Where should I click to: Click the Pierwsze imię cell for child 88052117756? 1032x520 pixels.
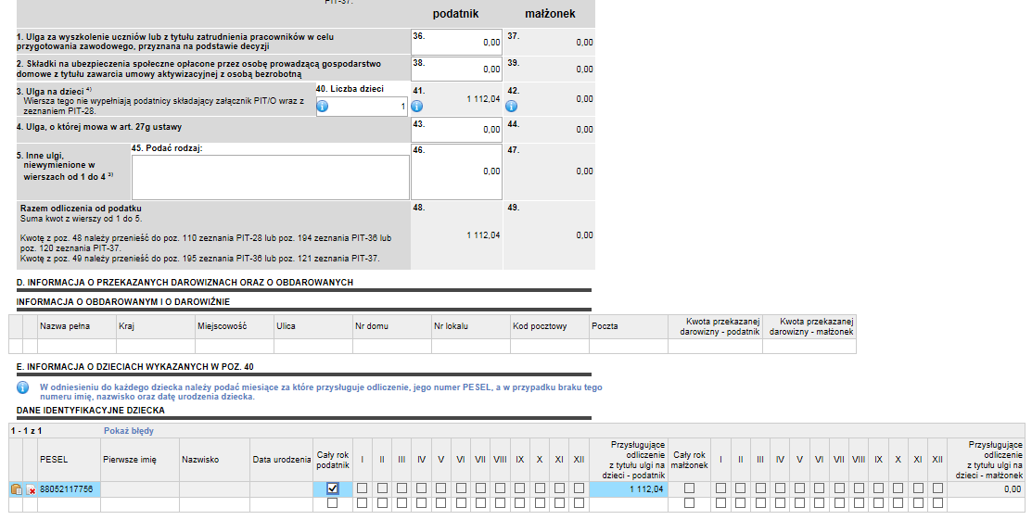pyautogui.click(x=140, y=489)
